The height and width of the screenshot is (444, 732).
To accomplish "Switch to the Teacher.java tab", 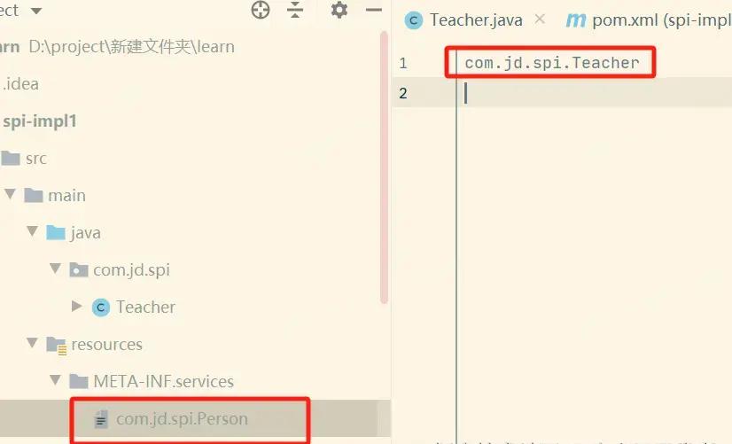I will pyautogui.click(x=476, y=20).
